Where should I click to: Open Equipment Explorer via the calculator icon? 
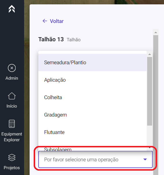(x=12, y=124)
